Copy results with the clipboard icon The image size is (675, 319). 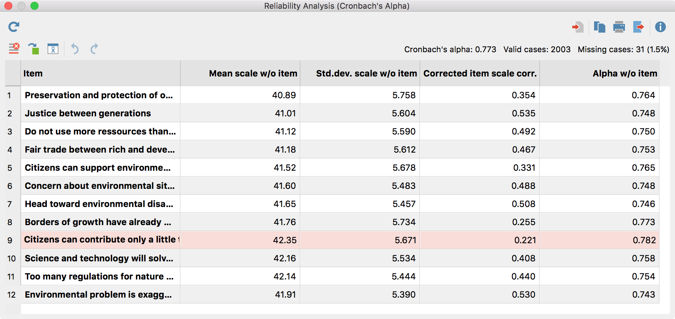point(600,27)
